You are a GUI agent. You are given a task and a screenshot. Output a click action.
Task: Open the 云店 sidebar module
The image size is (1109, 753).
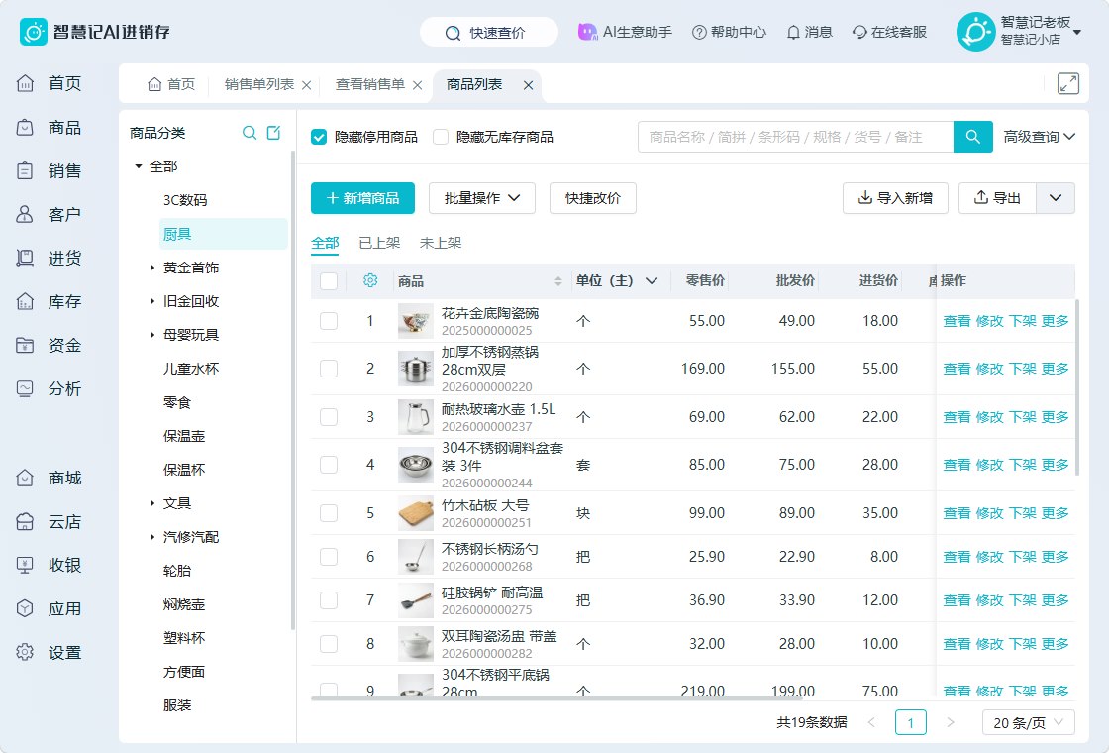49,521
